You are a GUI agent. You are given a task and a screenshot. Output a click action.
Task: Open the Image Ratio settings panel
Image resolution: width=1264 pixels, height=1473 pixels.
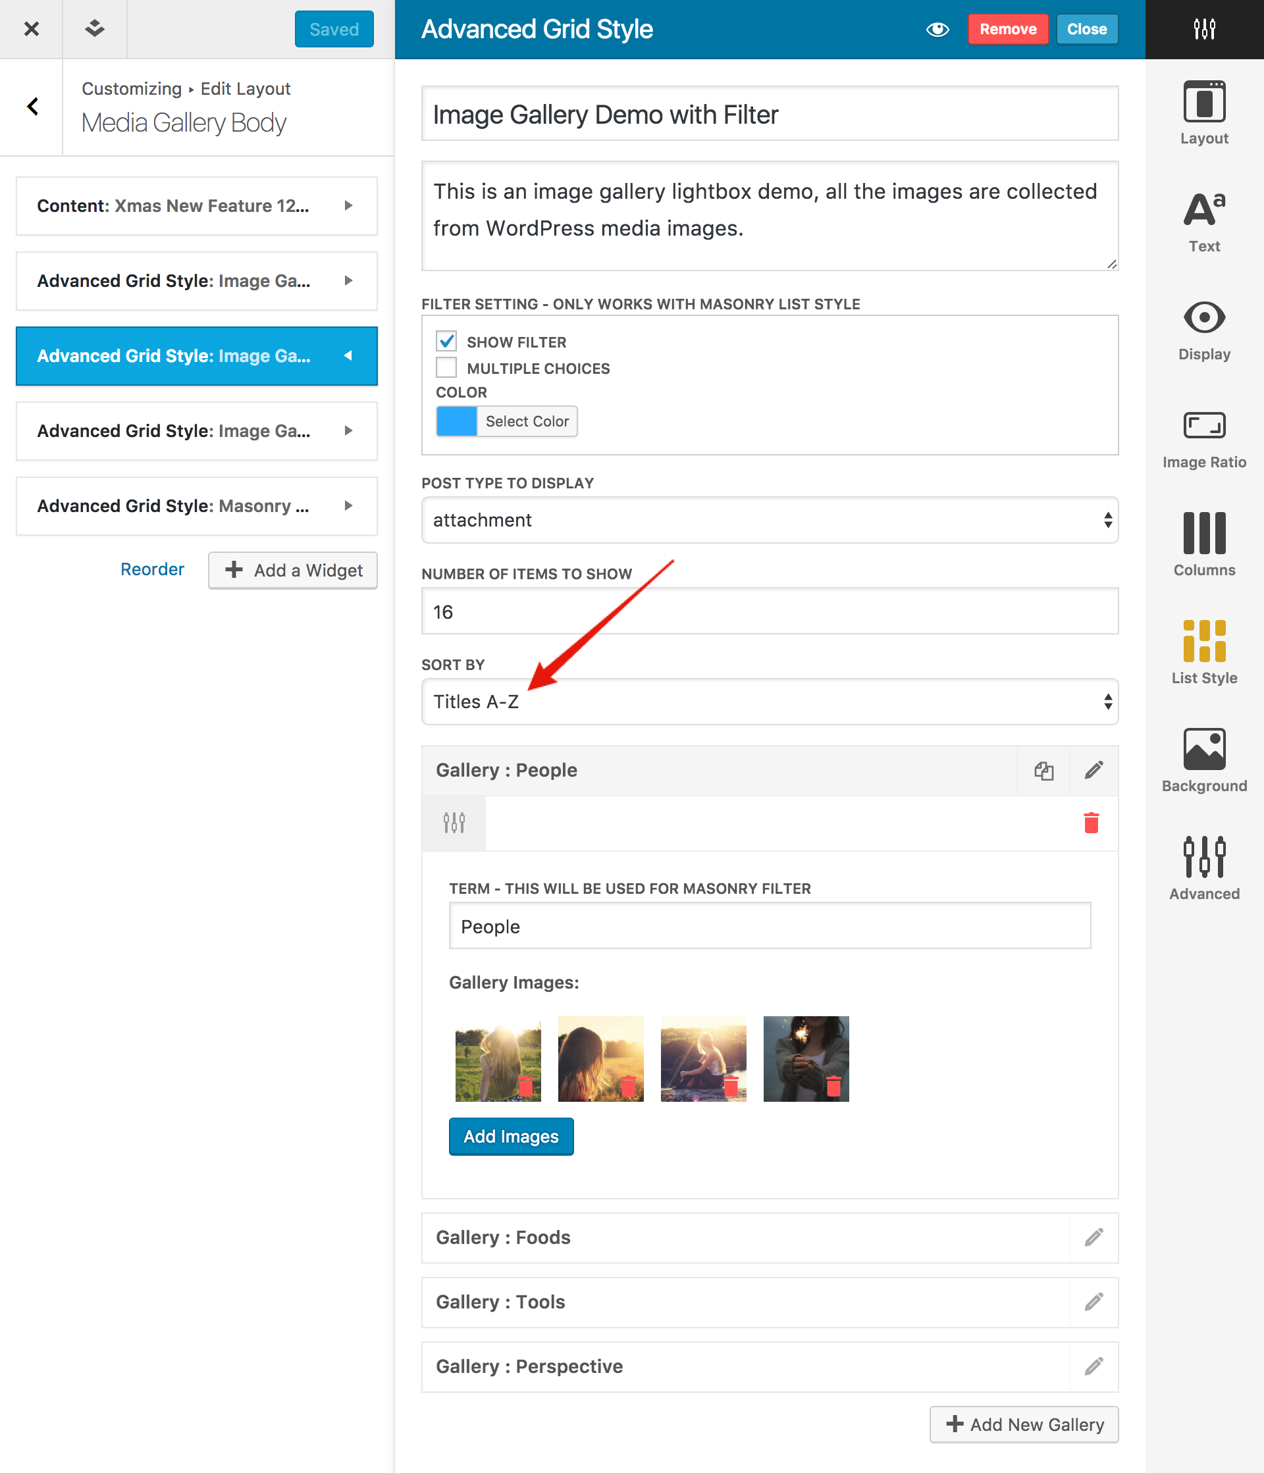pos(1204,440)
